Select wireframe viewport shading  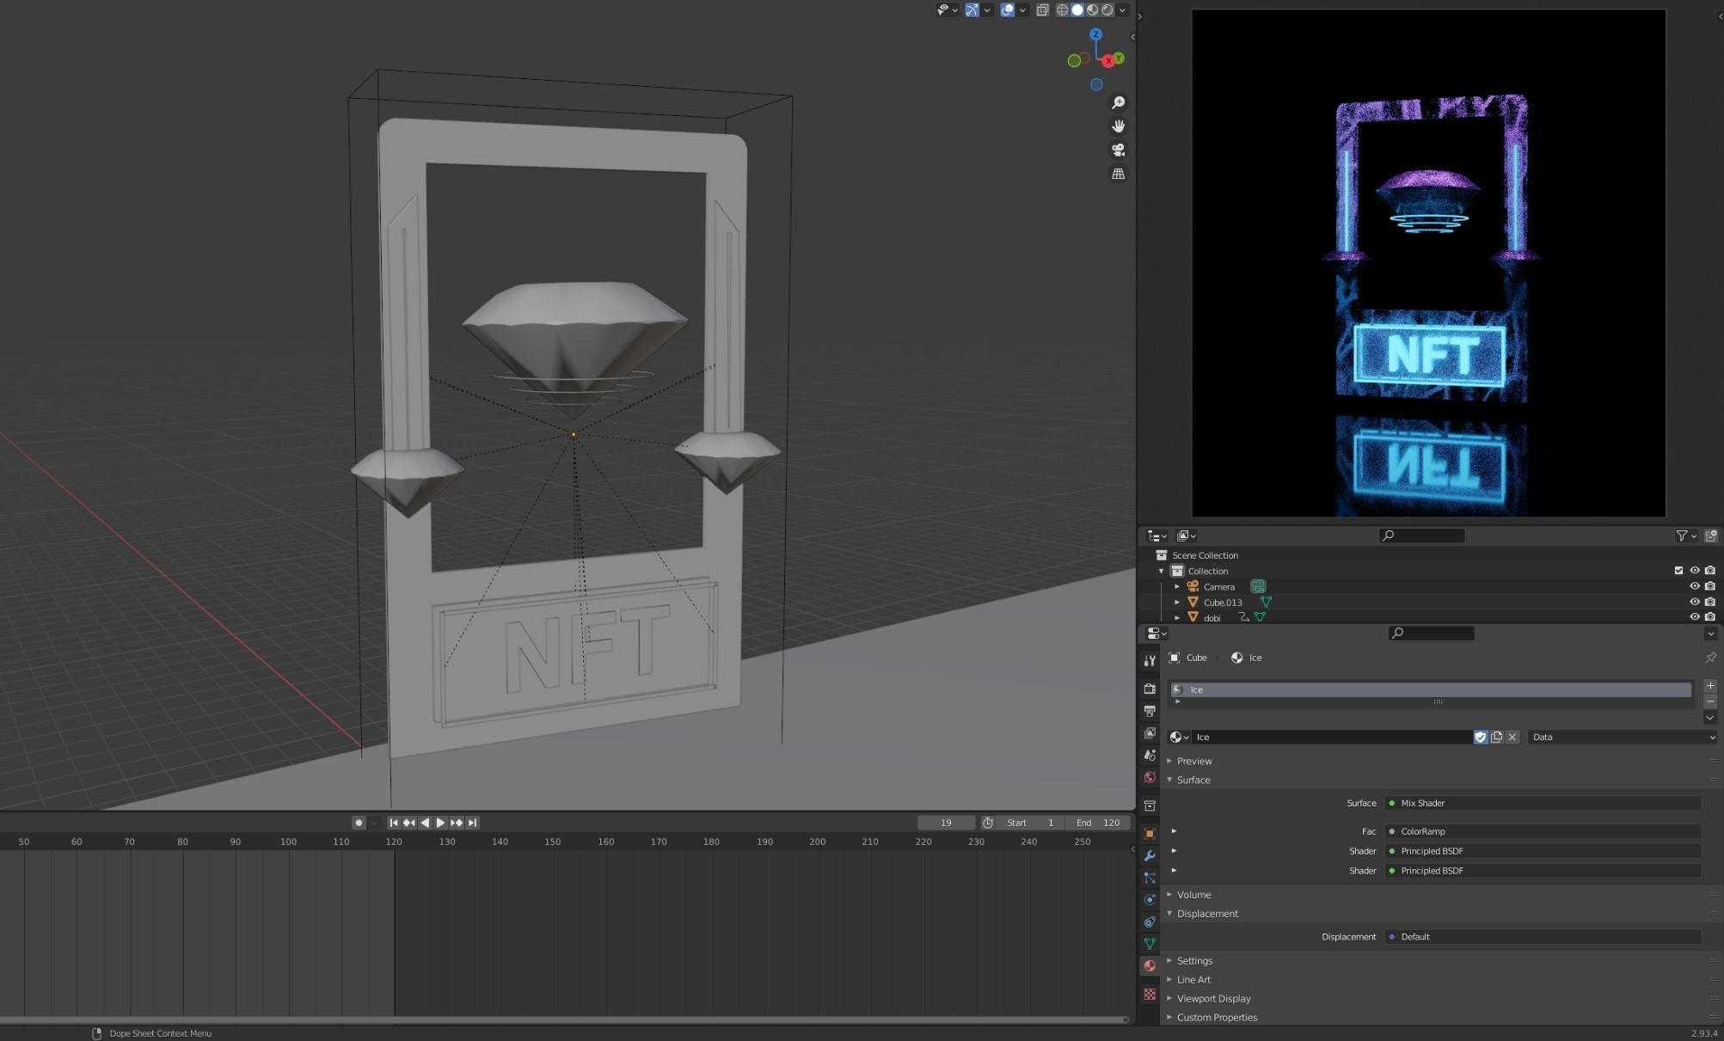coord(1062,10)
